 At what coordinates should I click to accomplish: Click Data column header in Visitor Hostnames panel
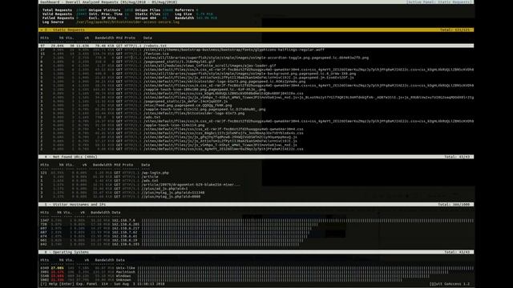pos(116,213)
